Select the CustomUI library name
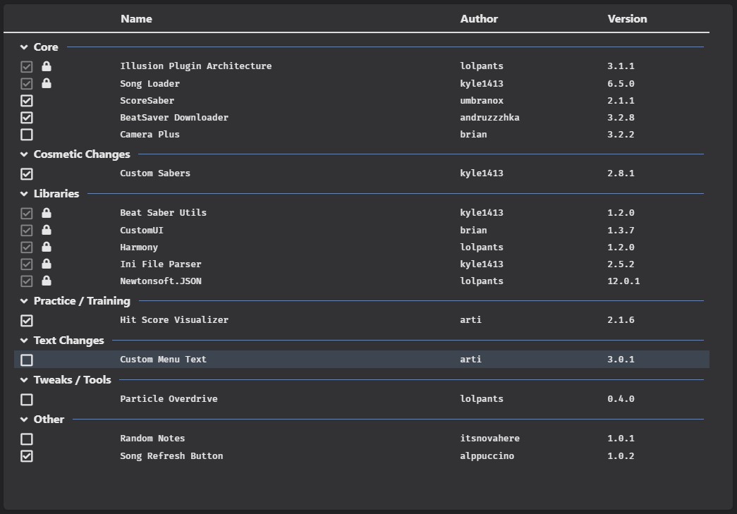Screen dimensions: 737x514 142,231
